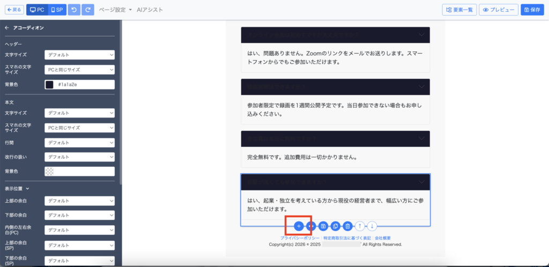Screen dimensions: 549x267
Task: Click answer text はい、起業・独立を考えている方
Action: [335, 205]
